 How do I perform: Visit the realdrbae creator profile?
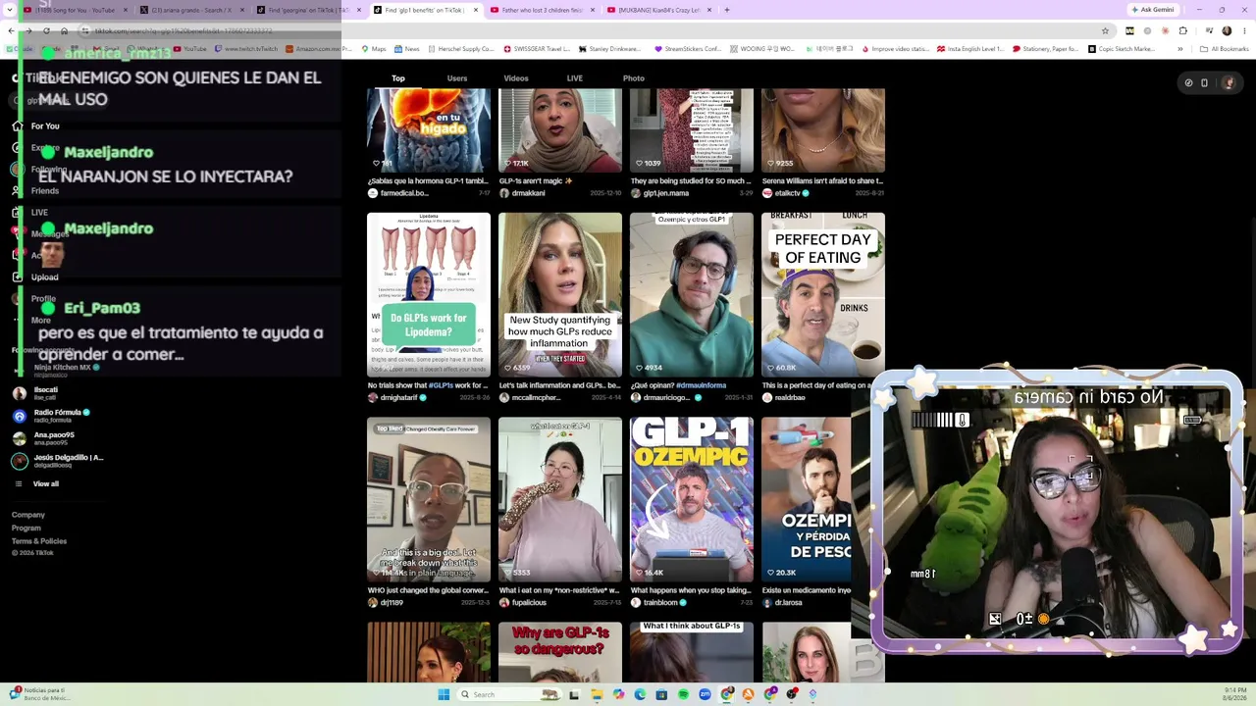click(x=790, y=397)
